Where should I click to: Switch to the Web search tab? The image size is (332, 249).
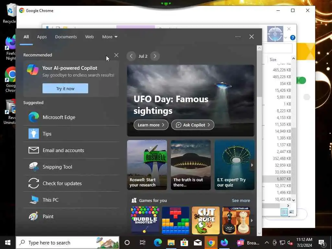[x=89, y=37]
